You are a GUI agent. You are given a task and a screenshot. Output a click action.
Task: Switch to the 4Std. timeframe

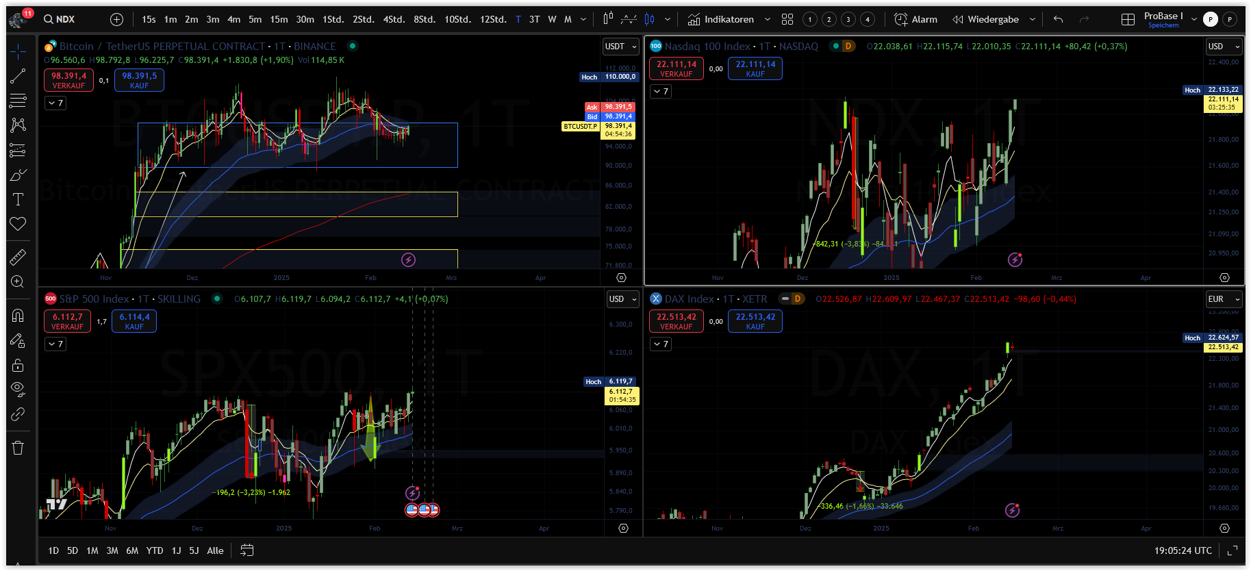click(394, 19)
